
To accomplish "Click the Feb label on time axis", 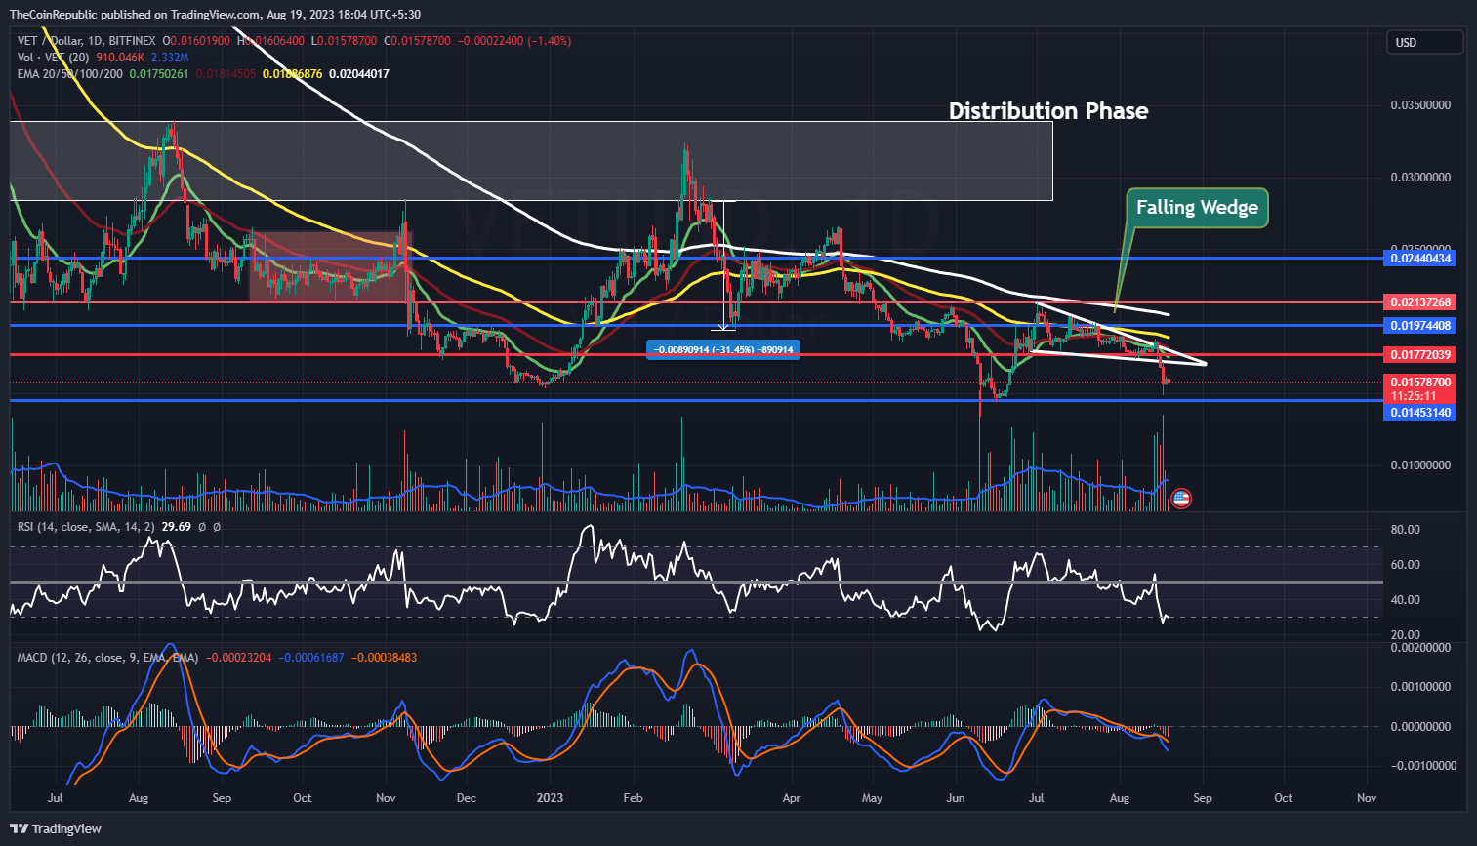I will coord(633,798).
